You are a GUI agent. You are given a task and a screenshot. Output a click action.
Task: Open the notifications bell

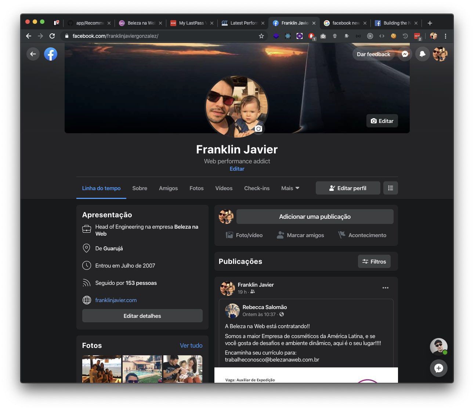click(423, 54)
